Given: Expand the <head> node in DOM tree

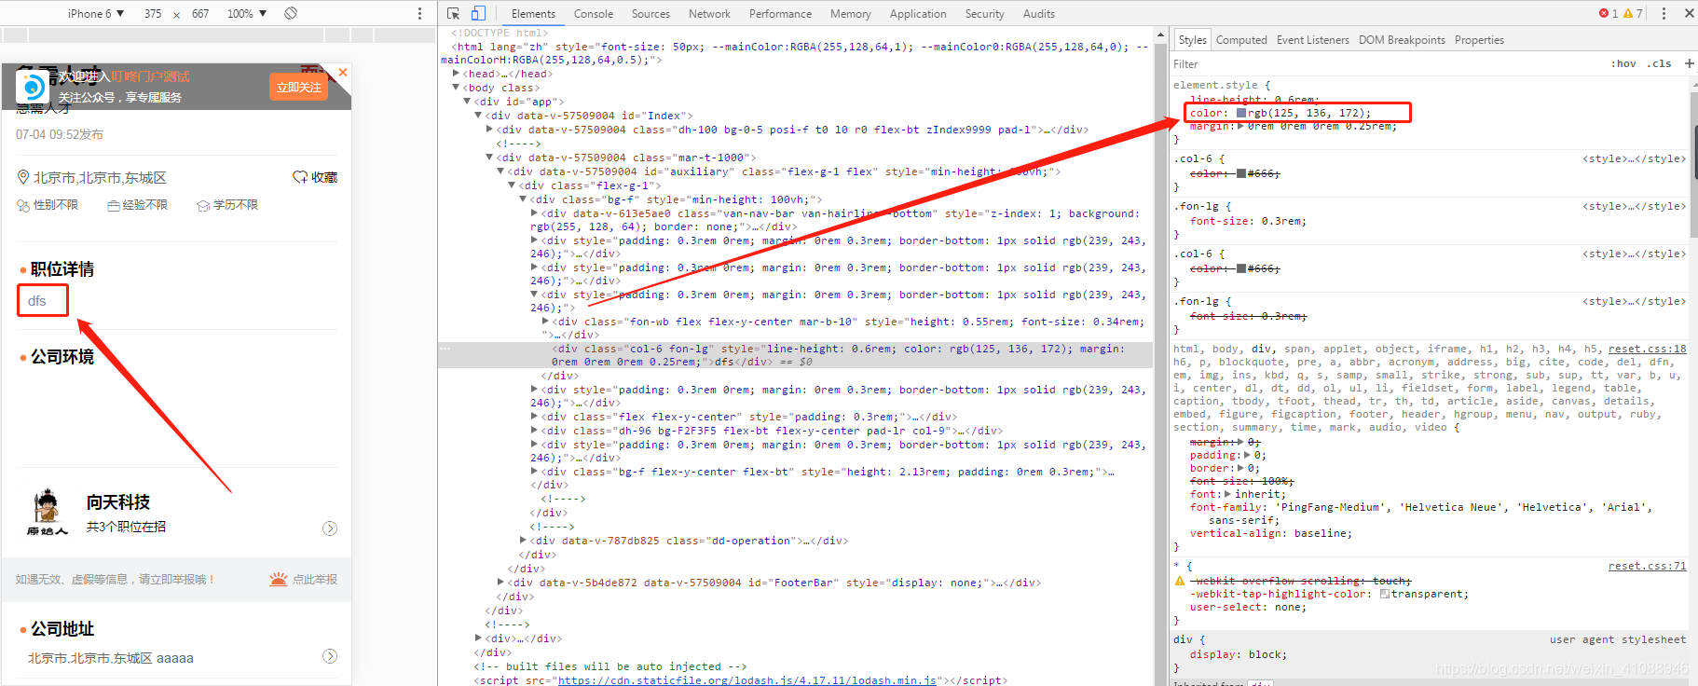Looking at the screenshot, I should pos(456,74).
